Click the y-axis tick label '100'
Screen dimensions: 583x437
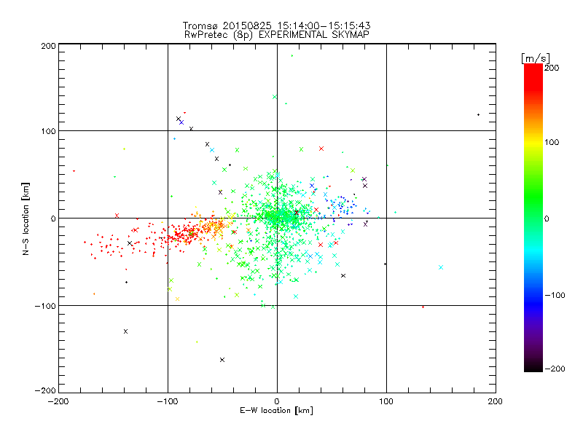point(48,131)
